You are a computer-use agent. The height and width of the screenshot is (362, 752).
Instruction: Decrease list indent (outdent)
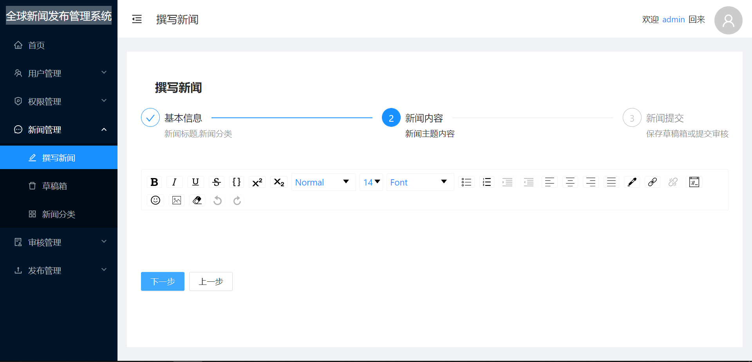click(529, 182)
